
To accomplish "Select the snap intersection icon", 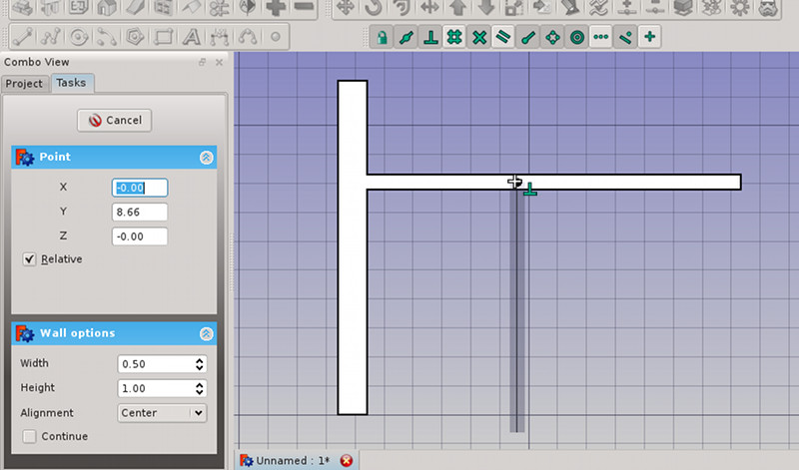I will 479,37.
